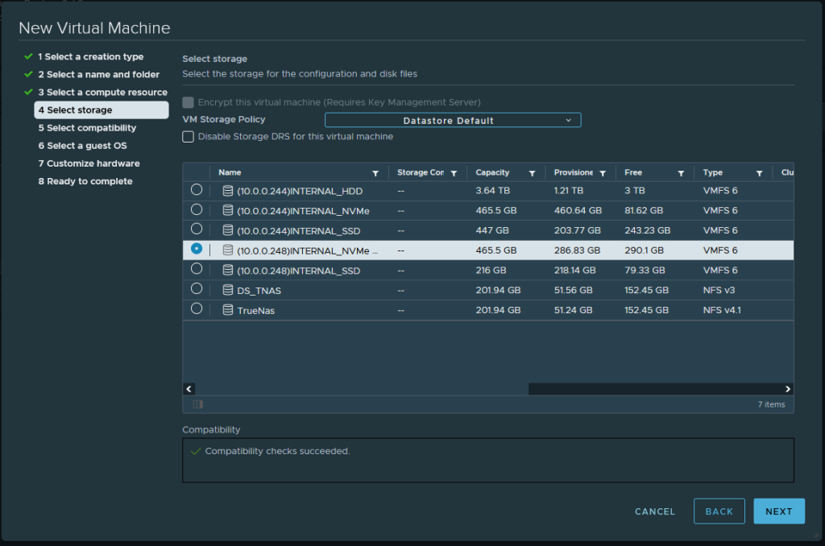
Task: Click the Capacity column filter icon
Action: pyautogui.click(x=532, y=173)
